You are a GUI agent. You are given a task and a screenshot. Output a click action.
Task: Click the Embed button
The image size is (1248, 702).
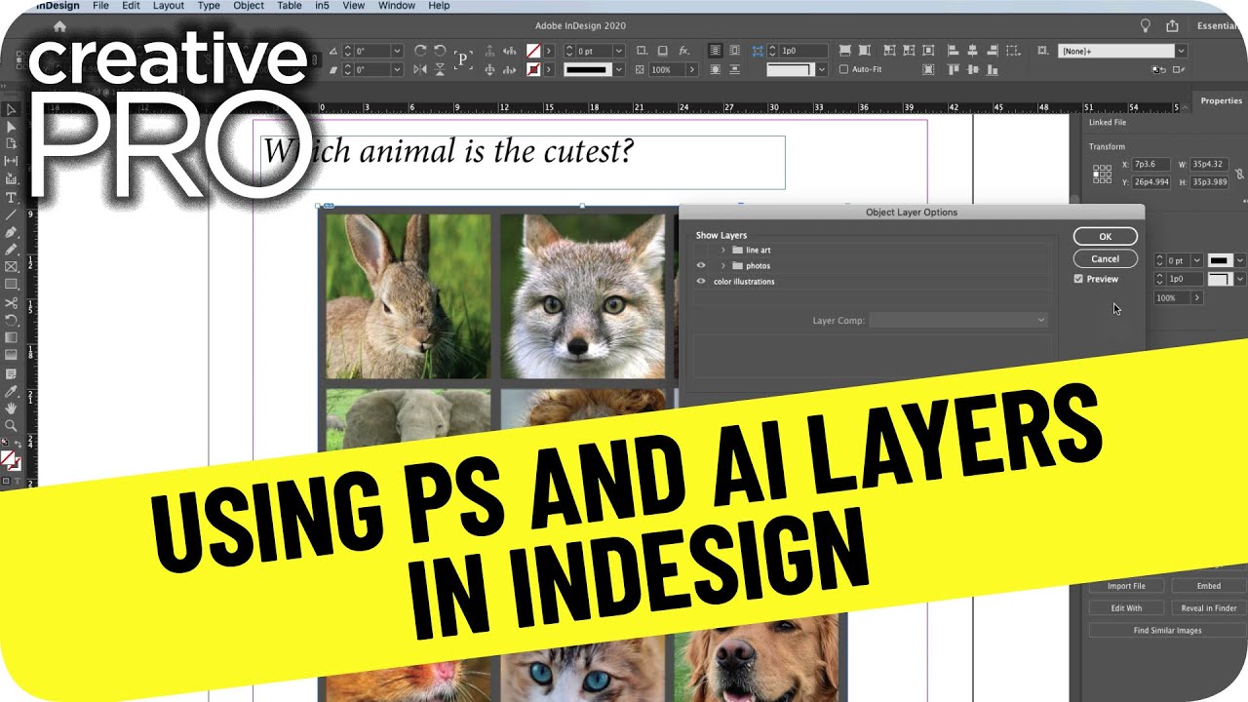1209,586
